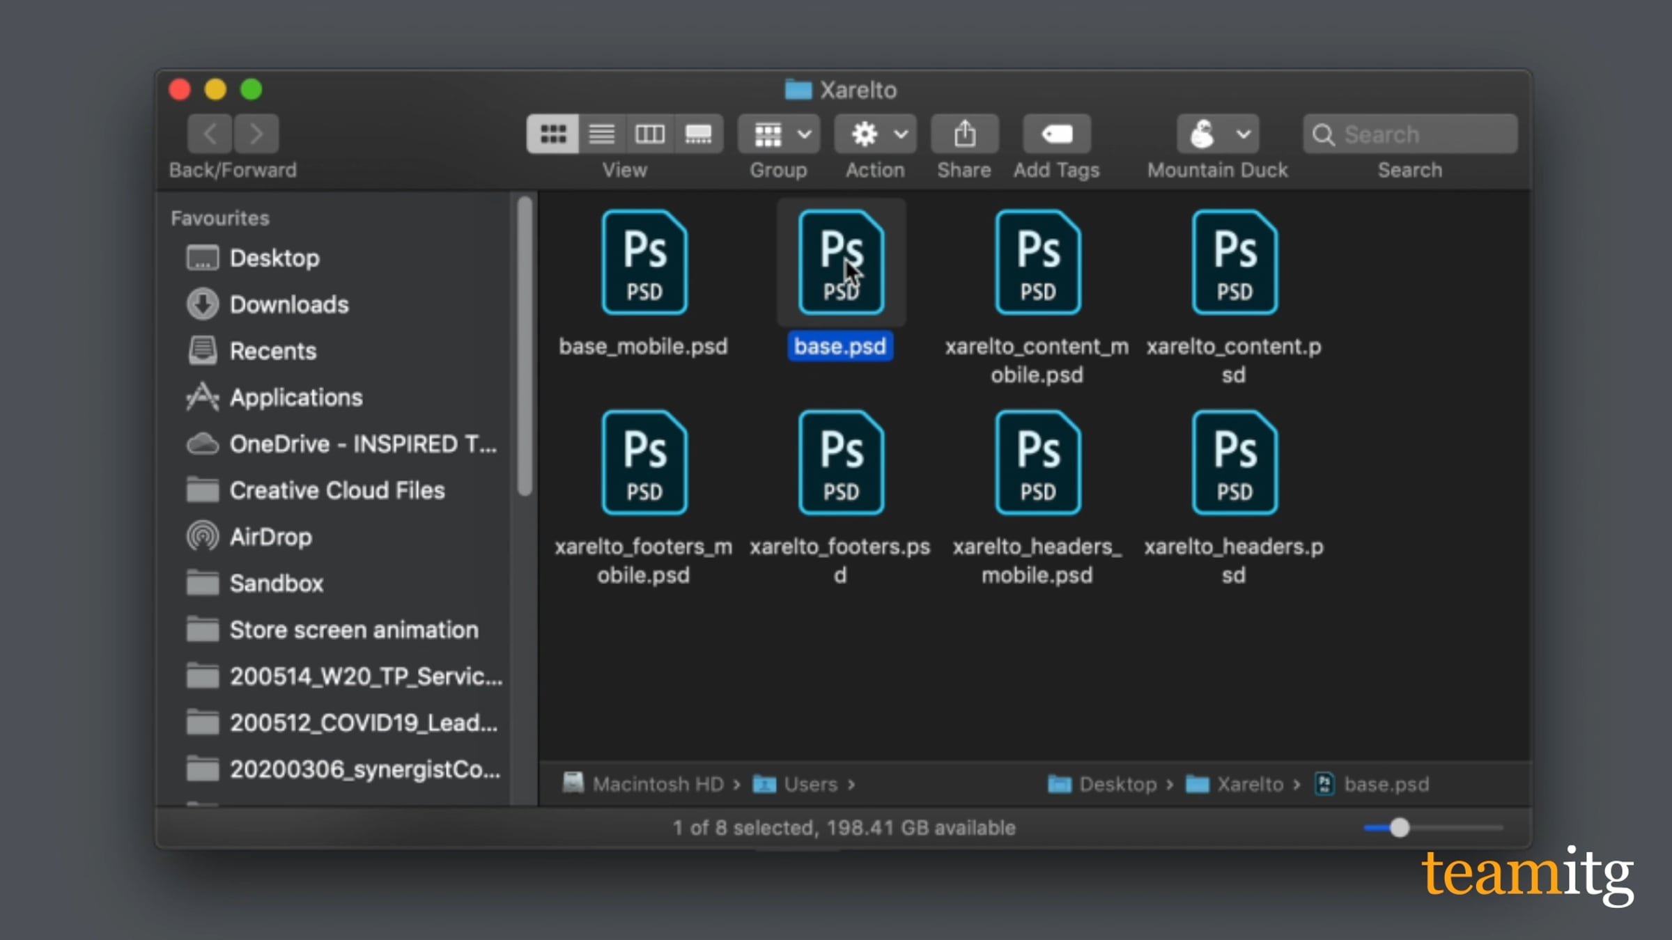Adjust the icon size slider
The width and height of the screenshot is (1672, 940).
click(x=1399, y=828)
